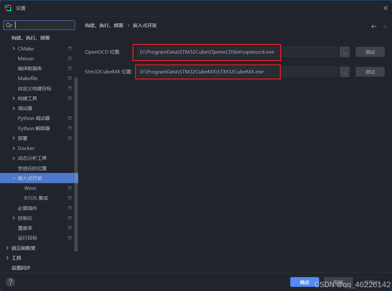The height and width of the screenshot is (291, 392).
Task: Click project-level icon next to 运行目标
Action: point(70,238)
